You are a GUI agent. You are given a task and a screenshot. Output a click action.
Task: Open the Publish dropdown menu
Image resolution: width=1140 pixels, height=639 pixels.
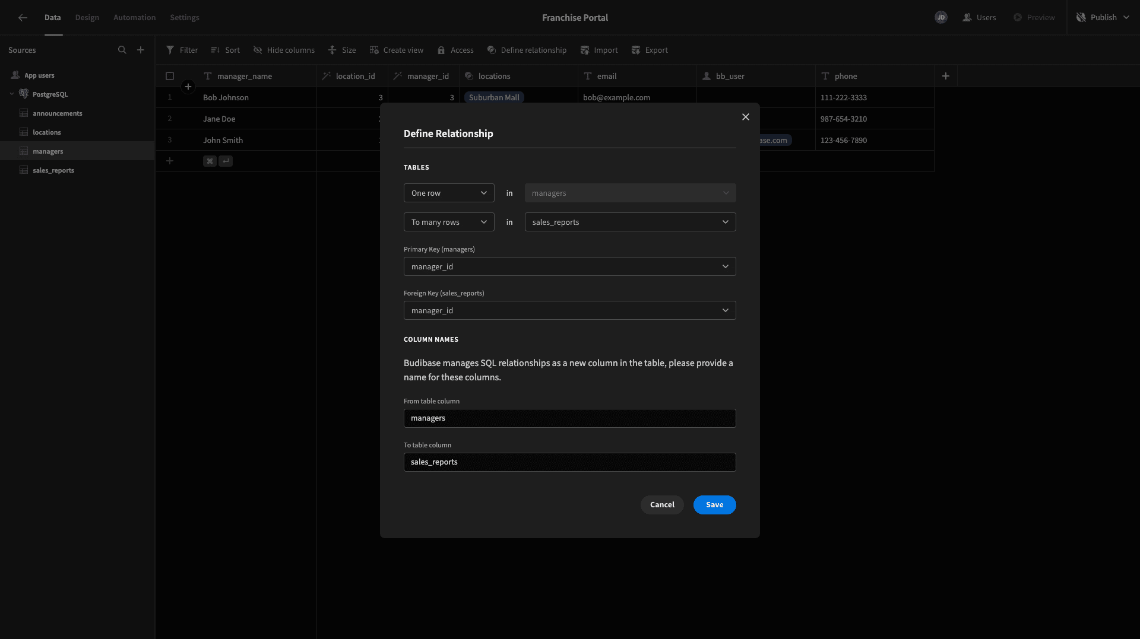pos(1103,17)
